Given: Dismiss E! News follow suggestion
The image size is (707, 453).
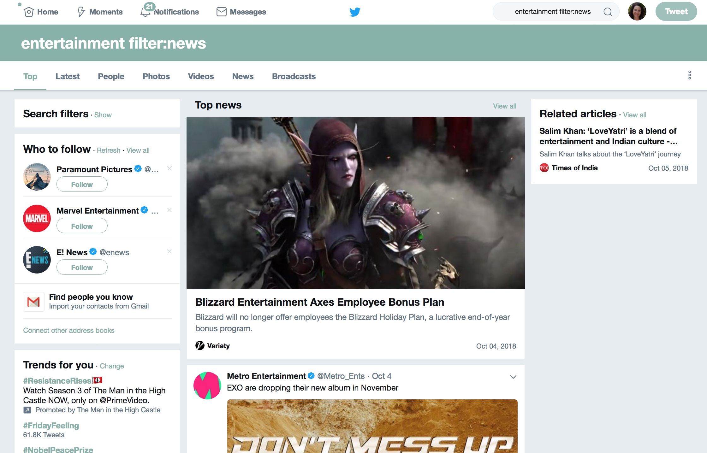Looking at the screenshot, I should [x=169, y=251].
